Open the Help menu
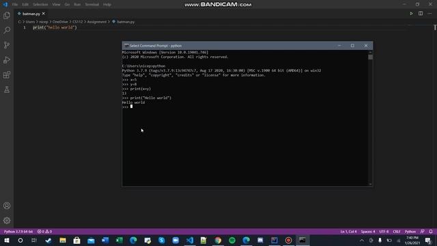The width and height of the screenshot is (437, 246). point(107,5)
